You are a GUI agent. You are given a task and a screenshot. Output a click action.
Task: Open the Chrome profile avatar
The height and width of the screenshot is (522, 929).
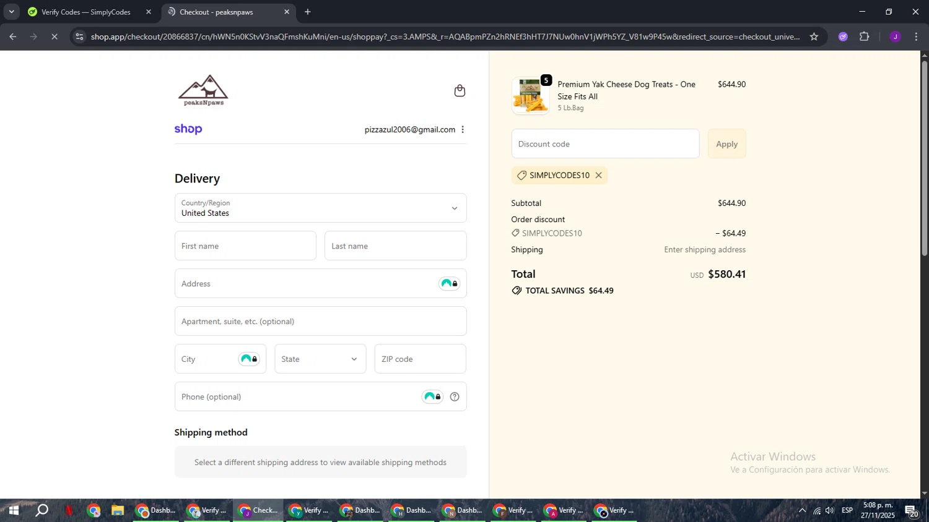coord(895,36)
